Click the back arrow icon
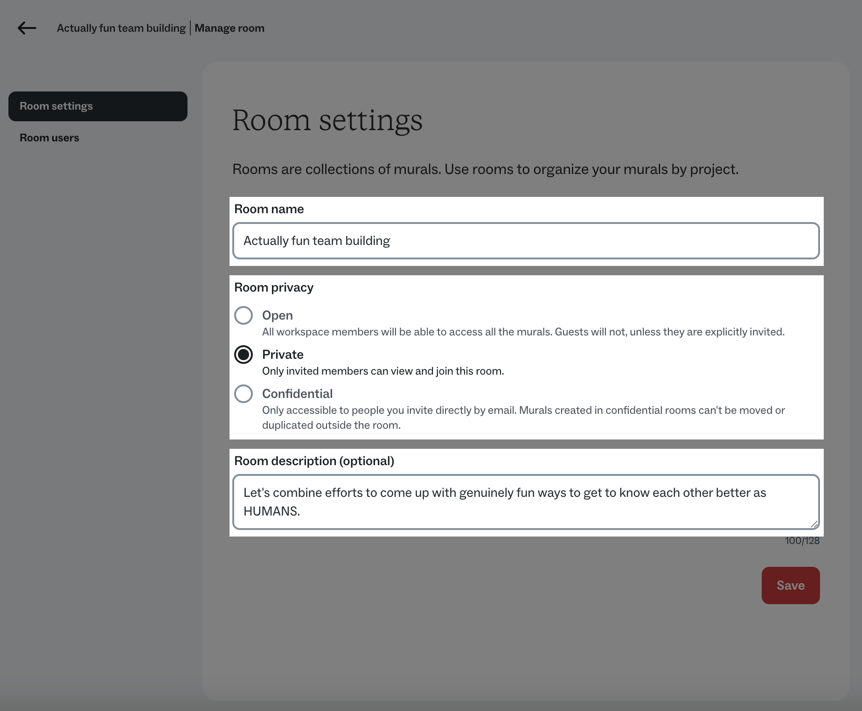This screenshot has width=862, height=711. tap(27, 28)
